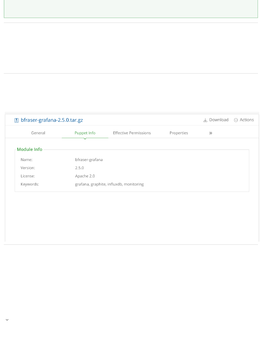The width and height of the screenshot is (262, 353).
Task: Click the Module Info section heading
Action: [29, 149]
